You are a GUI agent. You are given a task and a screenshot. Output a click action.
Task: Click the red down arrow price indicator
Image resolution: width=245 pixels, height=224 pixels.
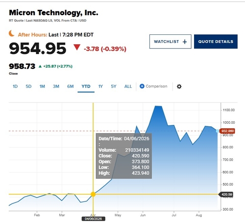tap(77, 47)
